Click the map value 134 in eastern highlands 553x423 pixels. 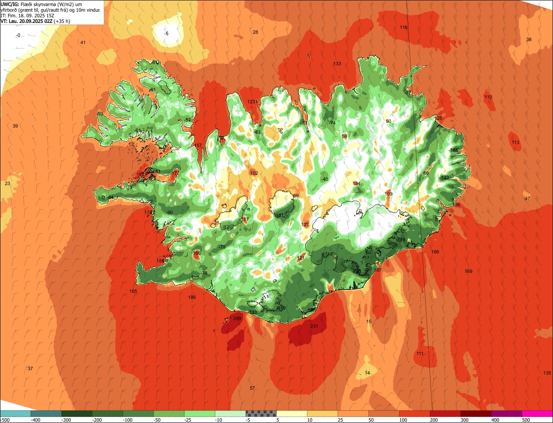coord(356,183)
